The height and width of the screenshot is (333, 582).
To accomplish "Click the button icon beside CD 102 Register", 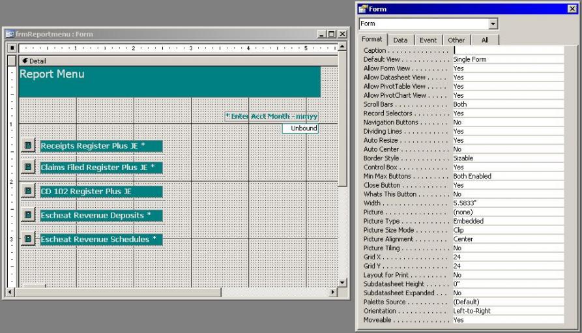I will [28, 191].
